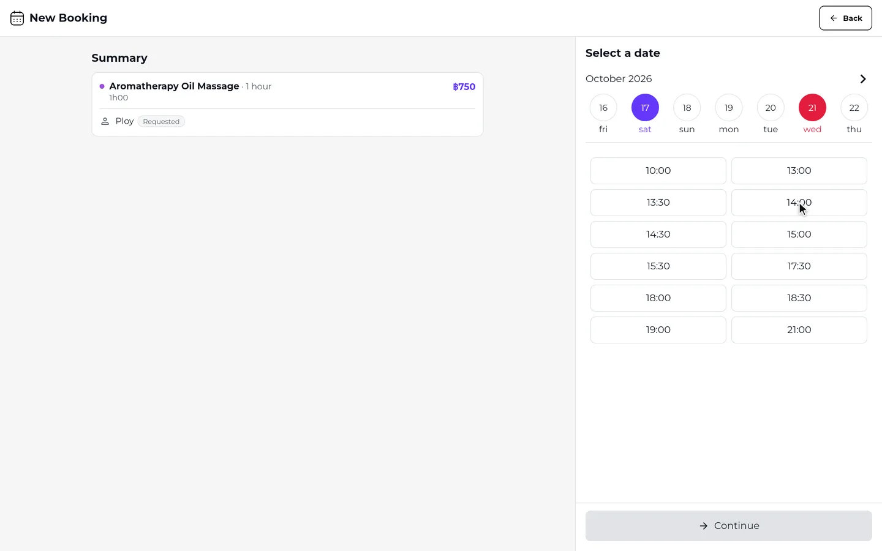Book the 17:30 time slot
Viewport: 882px width, 551px height.
[799, 266]
